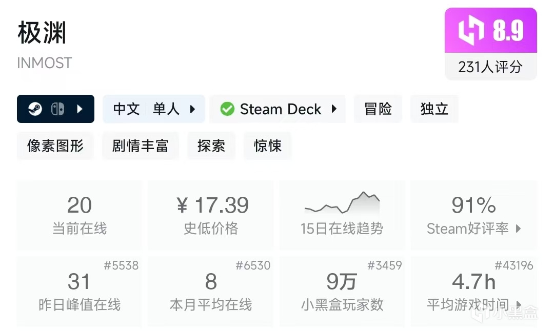Expand the 中文 单人 language details arrow

(x=193, y=109)
